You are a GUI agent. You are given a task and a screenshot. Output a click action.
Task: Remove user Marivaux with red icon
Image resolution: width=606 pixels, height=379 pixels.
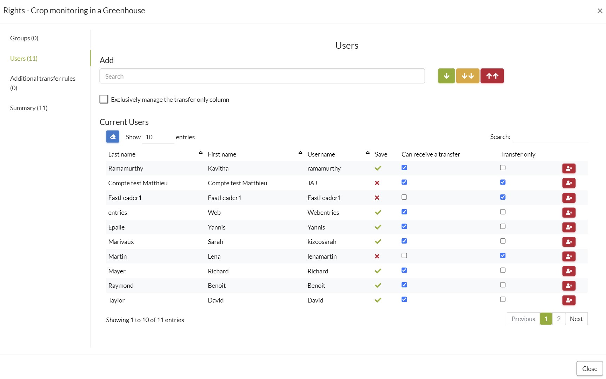[568, 242]
